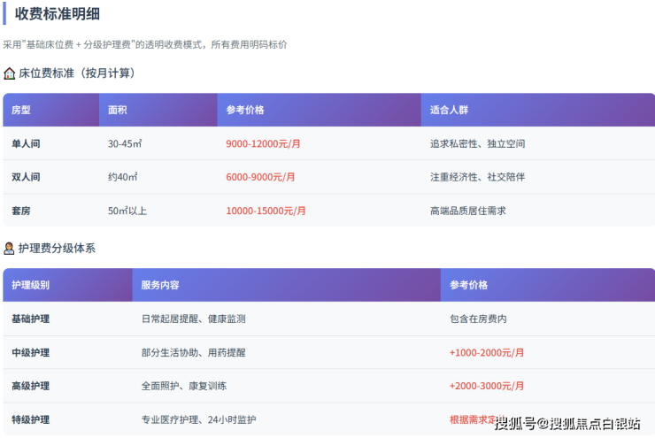Click the 特级护理 row label
The image size is (655, 438).
pos(31,419)
